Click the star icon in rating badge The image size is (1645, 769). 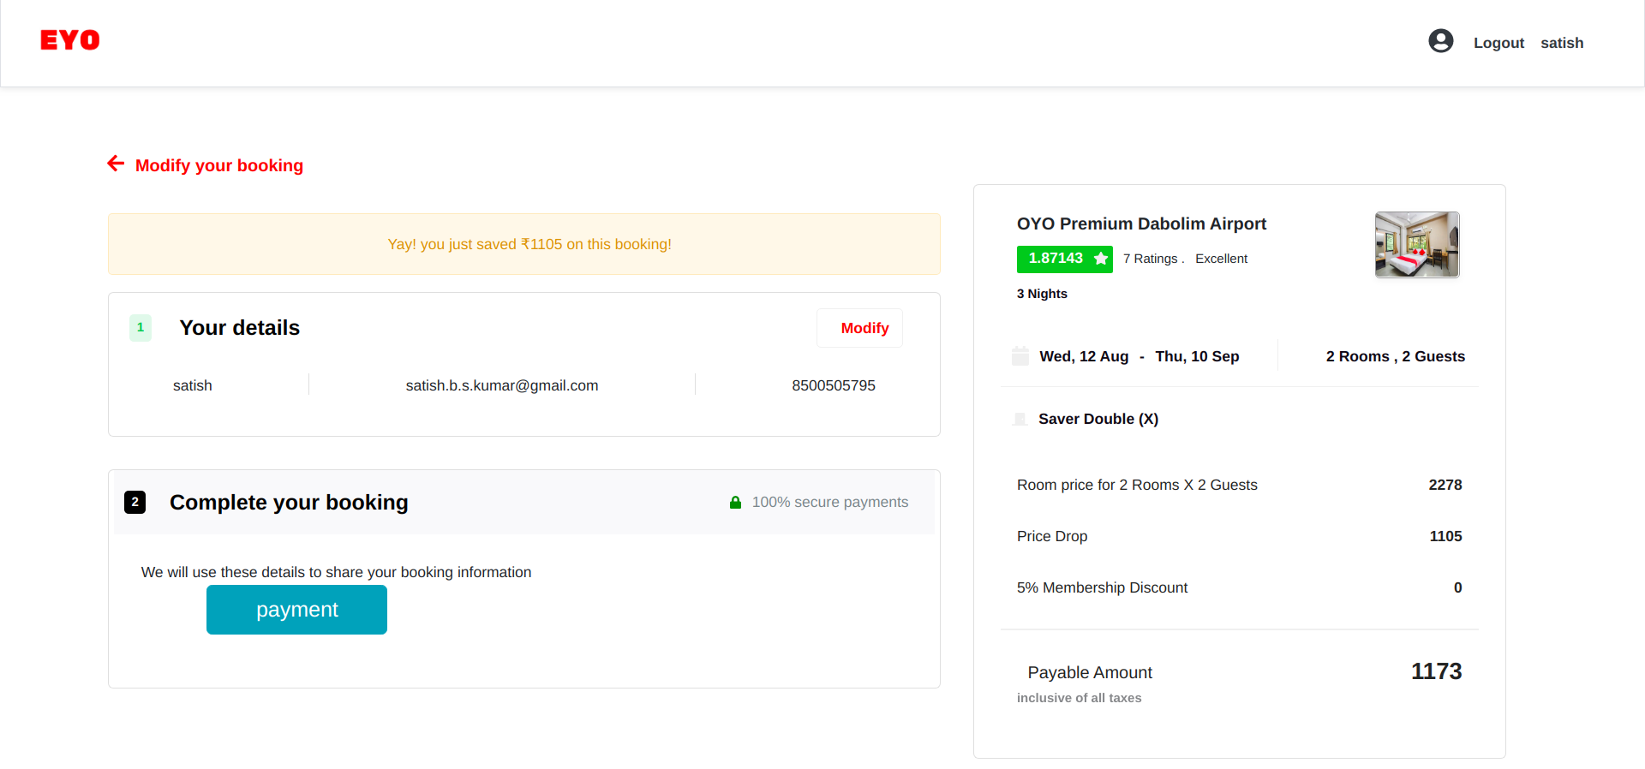1101,259
